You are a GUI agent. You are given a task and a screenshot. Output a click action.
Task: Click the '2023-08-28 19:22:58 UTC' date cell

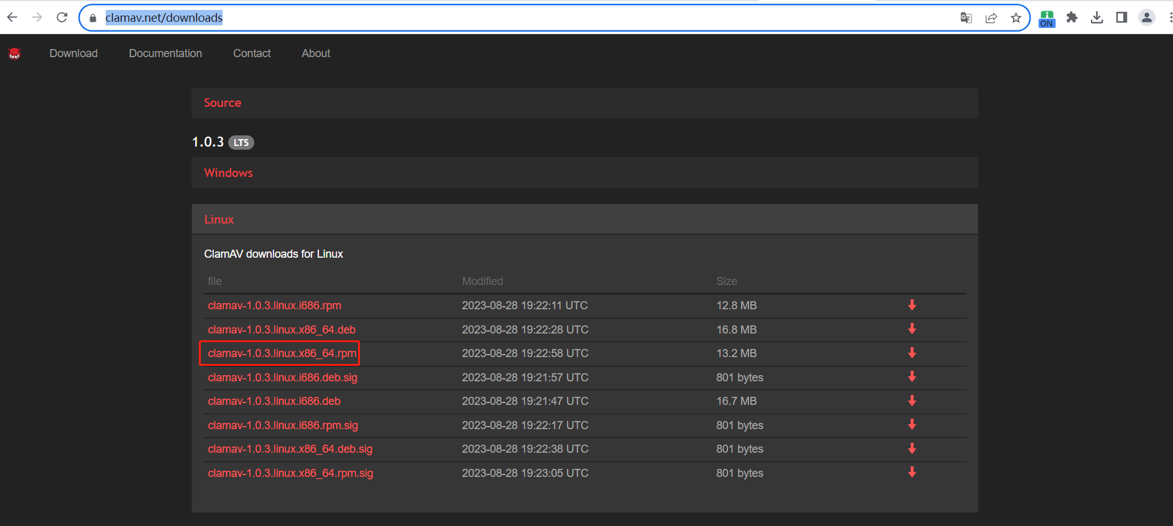pyautogui.click(x=525, y=353)
